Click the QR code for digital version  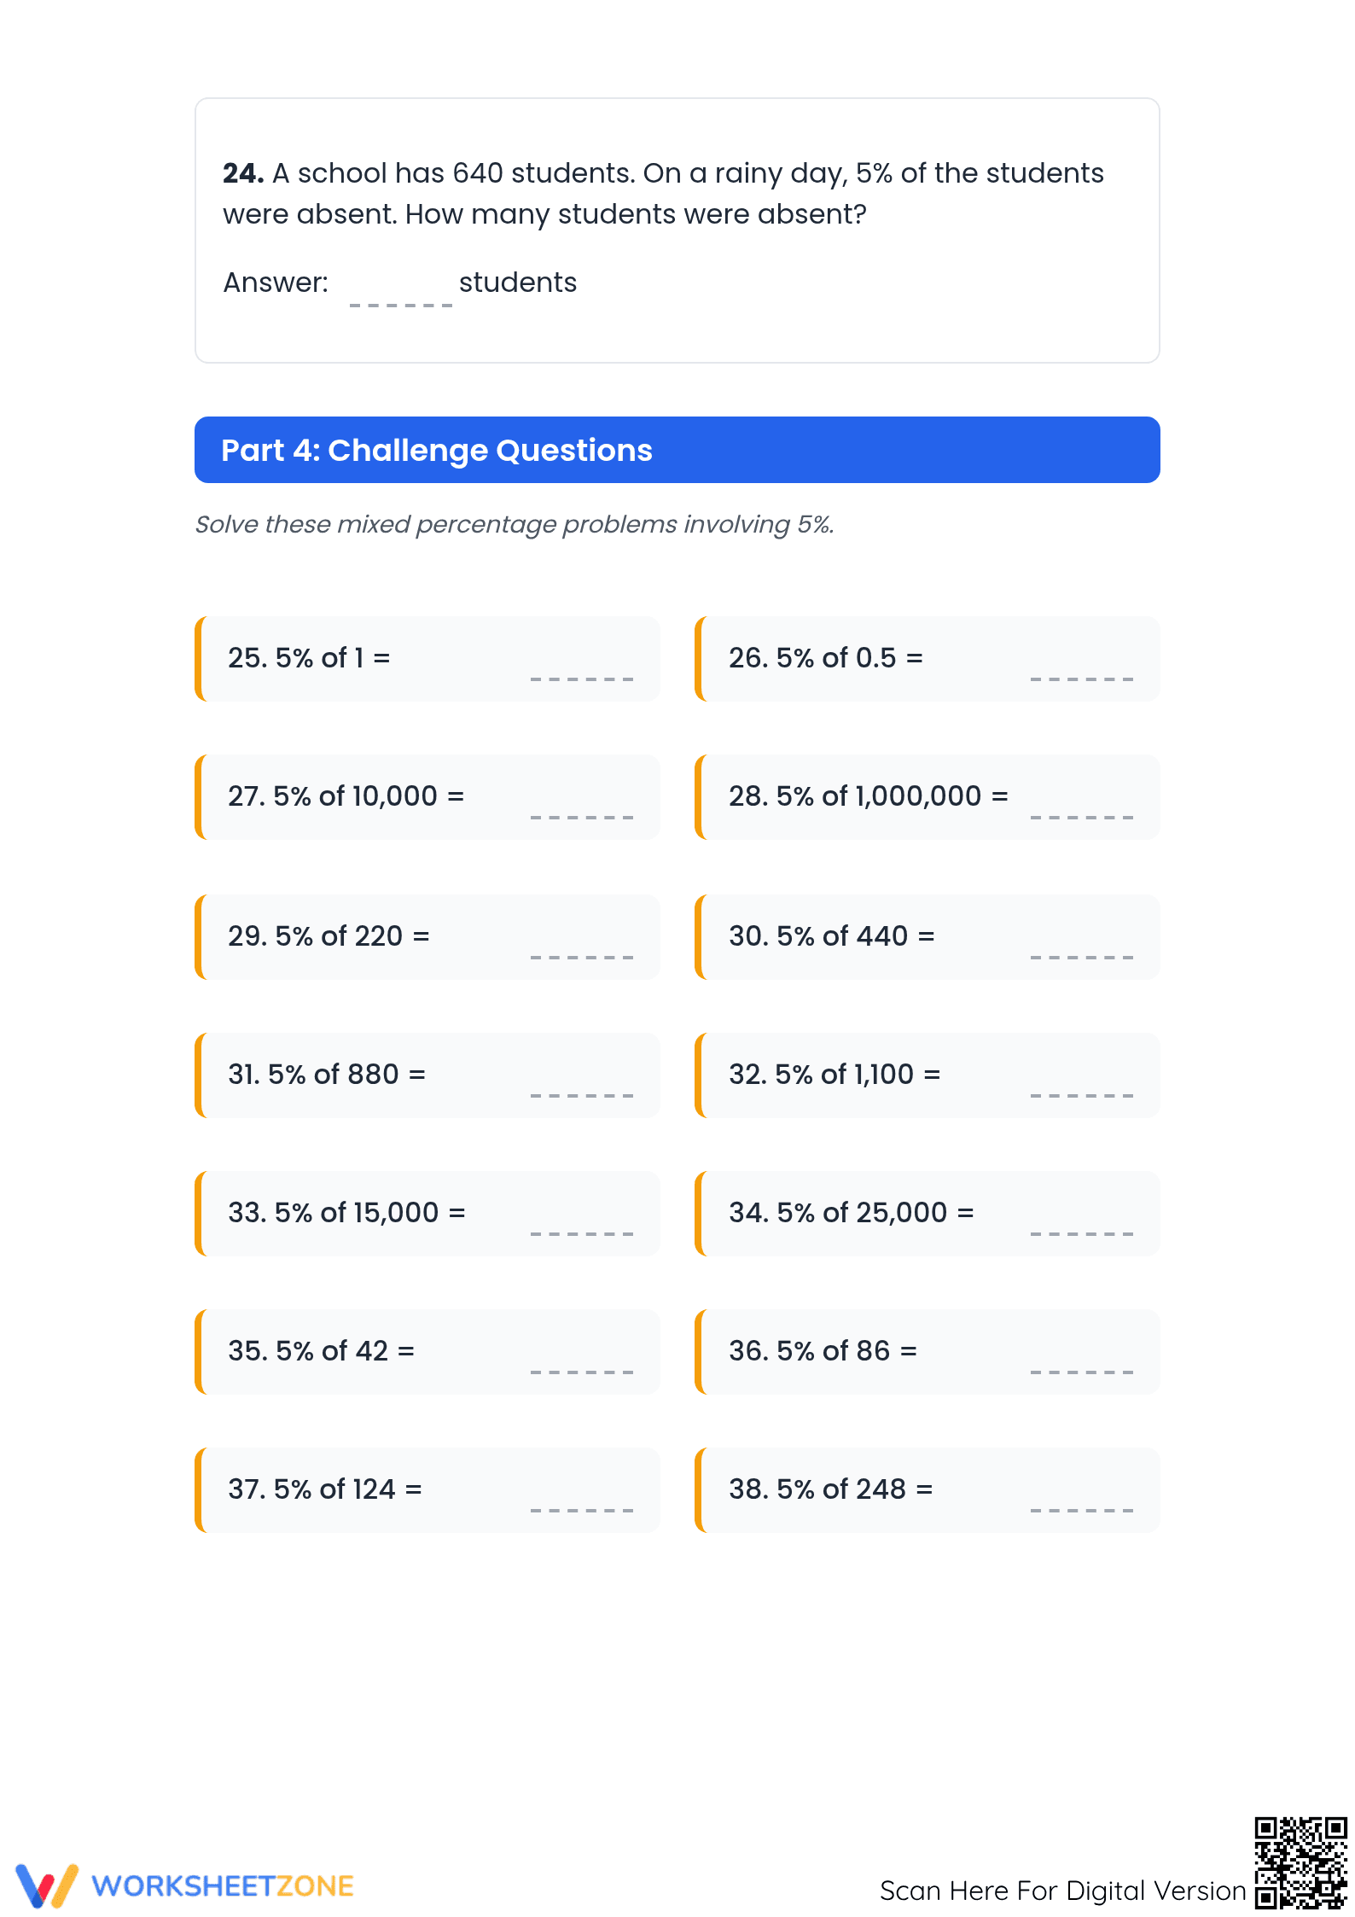pos(1300,1862)
